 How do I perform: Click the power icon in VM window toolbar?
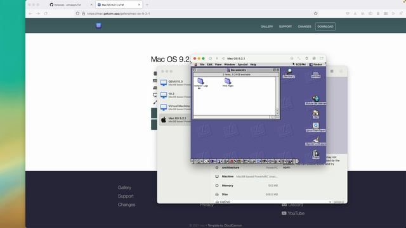coord(210,58)
